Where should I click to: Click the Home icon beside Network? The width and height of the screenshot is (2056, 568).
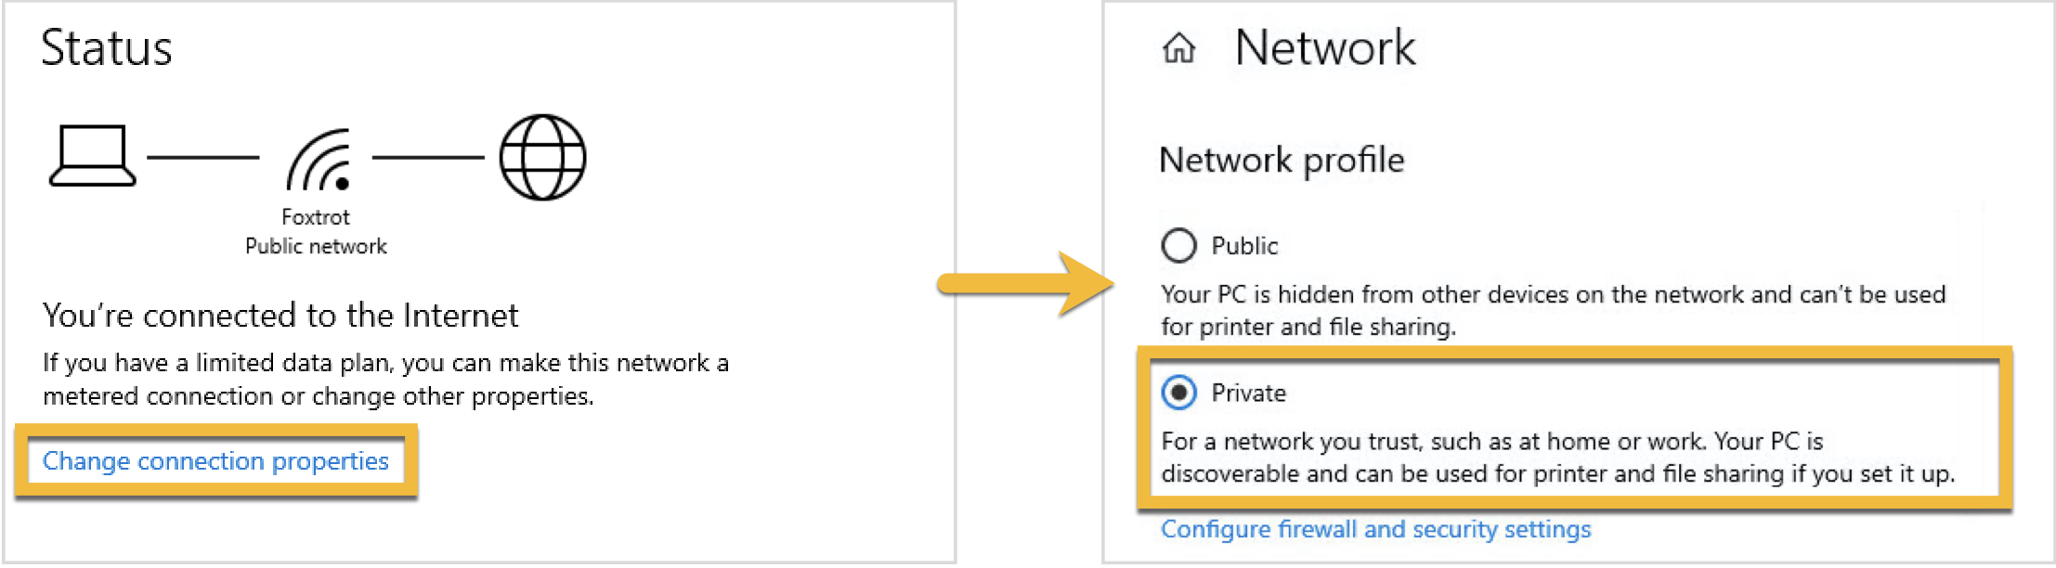pyautogui.click(x=1178, y=47)
